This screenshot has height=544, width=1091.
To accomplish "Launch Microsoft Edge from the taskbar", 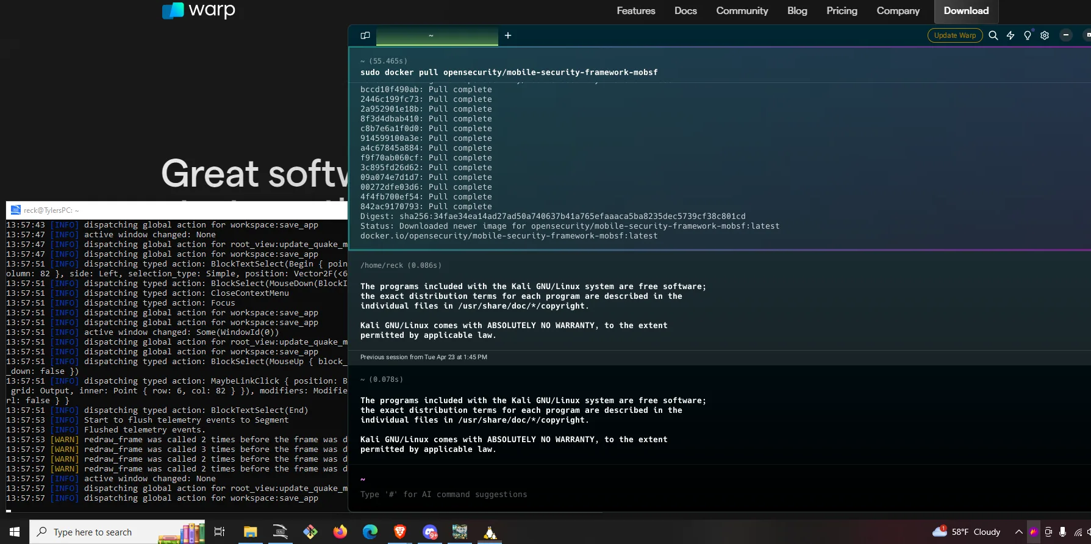I will tap(370, 532).
